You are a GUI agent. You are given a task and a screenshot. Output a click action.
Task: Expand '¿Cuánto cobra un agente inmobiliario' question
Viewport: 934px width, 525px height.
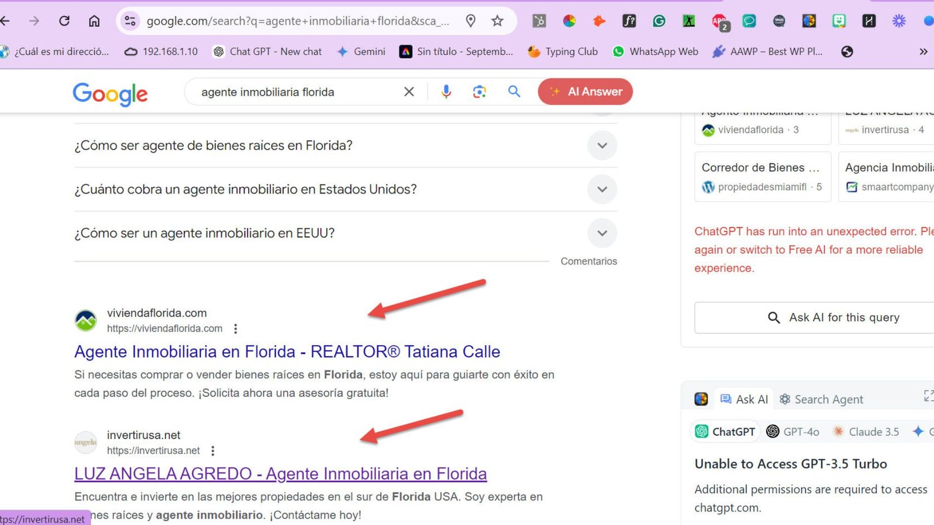click(602, 190)
